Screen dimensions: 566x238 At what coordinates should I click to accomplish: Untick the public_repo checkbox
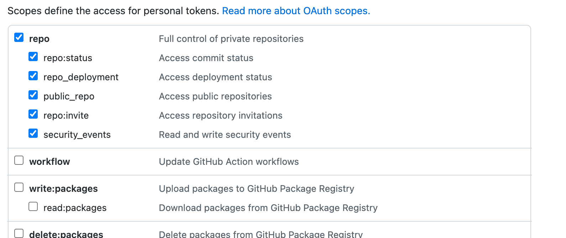(x=33, y=95)
